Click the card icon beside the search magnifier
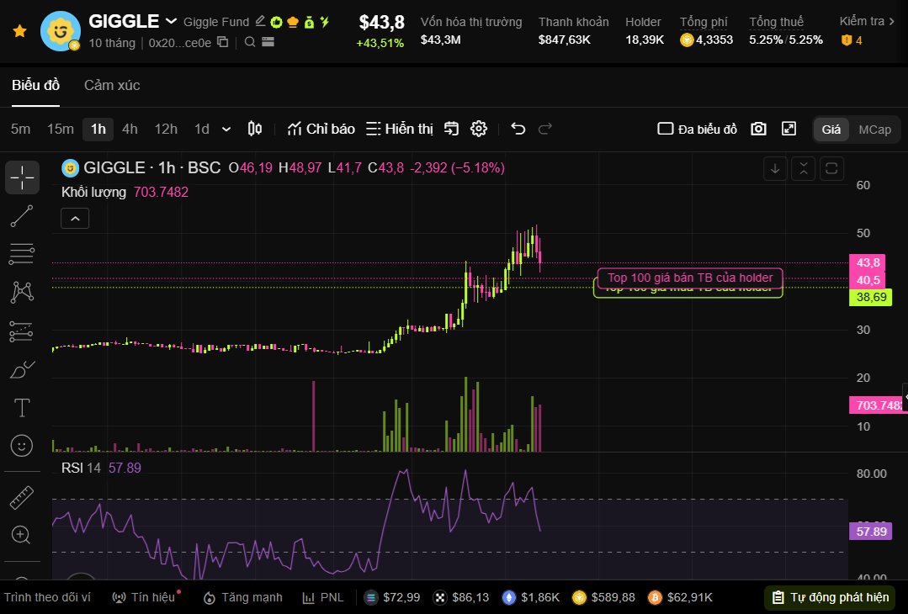The height and width of the screenshot is (614, 908). click(x=268, y=42)
